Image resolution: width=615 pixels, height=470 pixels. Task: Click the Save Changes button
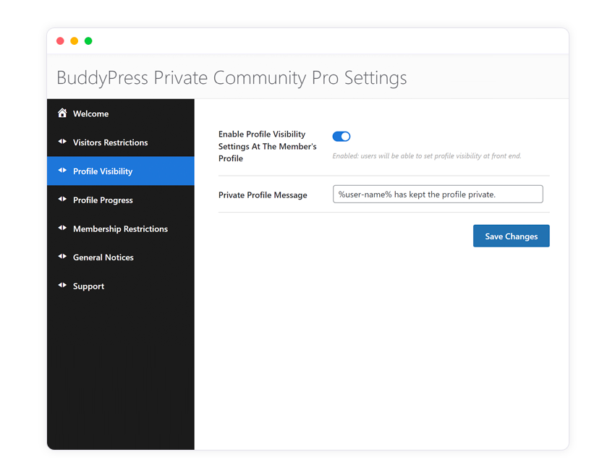tap(511, 236)
